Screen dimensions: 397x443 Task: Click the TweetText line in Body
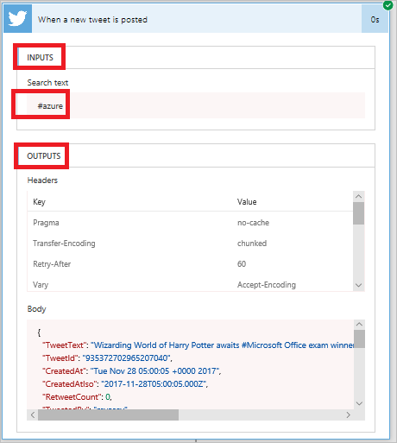tap(198, 345)
